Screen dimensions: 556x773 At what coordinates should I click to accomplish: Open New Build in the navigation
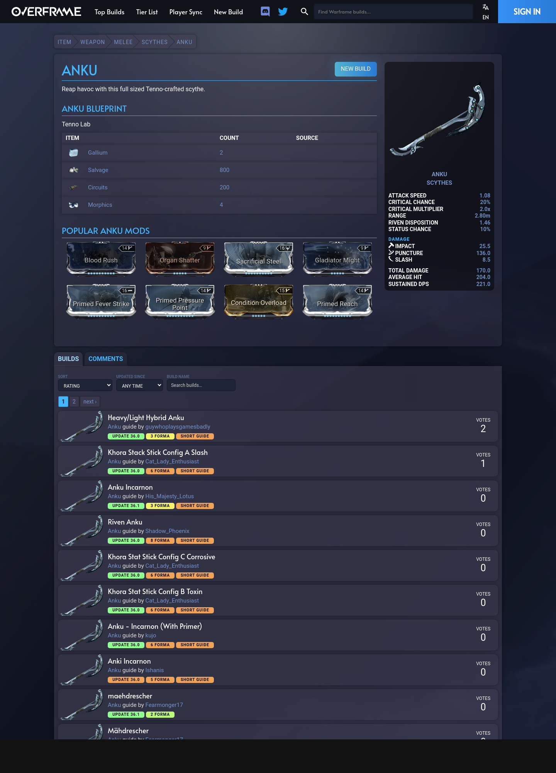pos(229,12)
